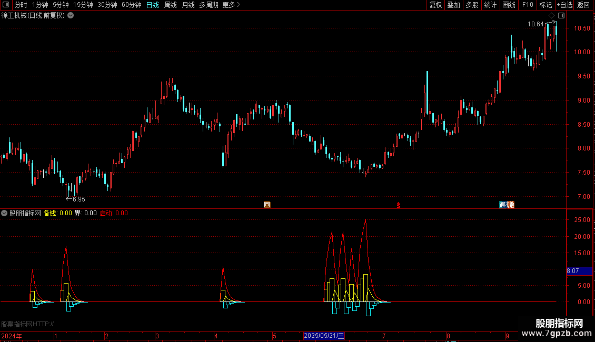Select the 15分钟 period tab
The height and width of the screenshot is (342, 595).
(83, 5)
